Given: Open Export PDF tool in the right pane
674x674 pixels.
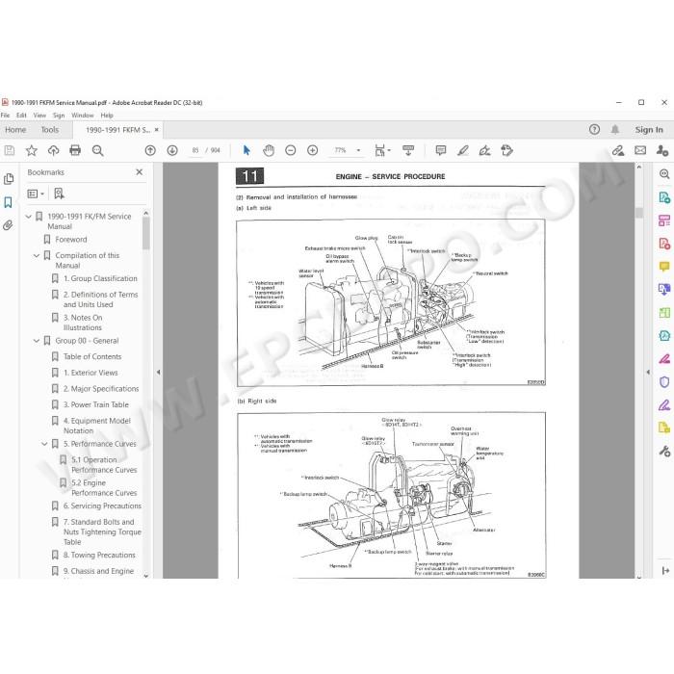Looking at the screenshot, I should coord(664,197).
